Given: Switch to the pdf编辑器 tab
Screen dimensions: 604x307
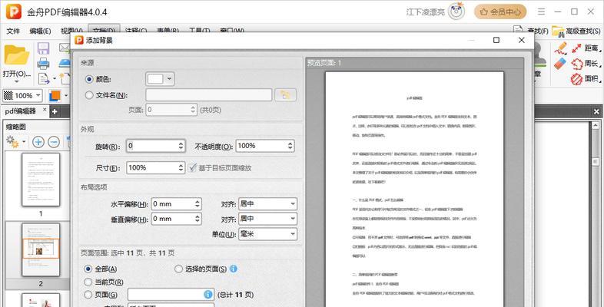Looking at the screenshot, I should tap(21, 111).
